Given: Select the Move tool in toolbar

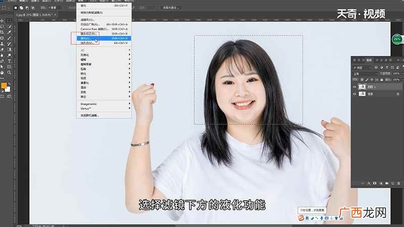Looking at the screenshot, I should pyautogui.click(x=2, y=21).
